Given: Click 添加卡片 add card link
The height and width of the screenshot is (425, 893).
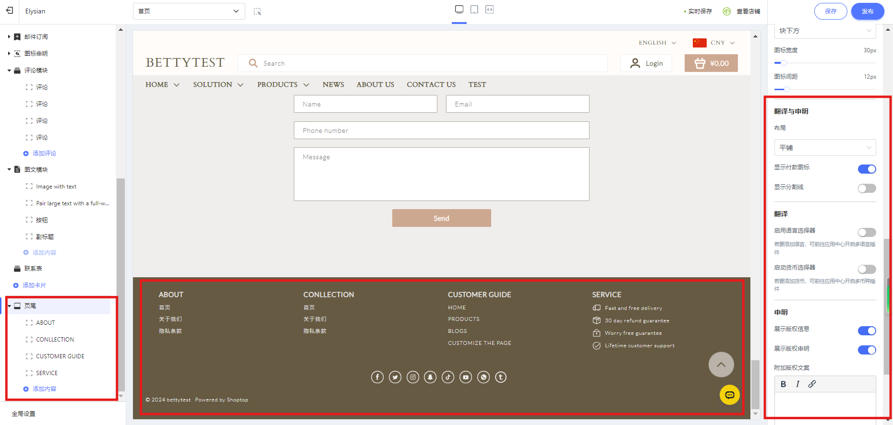Looking at the screenshot, I should 34,285.
